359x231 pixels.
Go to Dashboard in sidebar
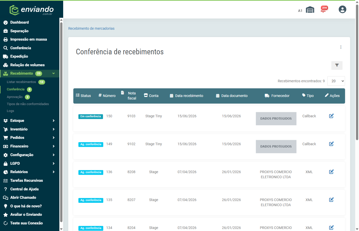30,22
